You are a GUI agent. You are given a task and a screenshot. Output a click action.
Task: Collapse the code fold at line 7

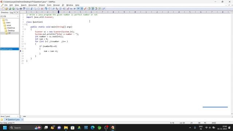point(25,29)
